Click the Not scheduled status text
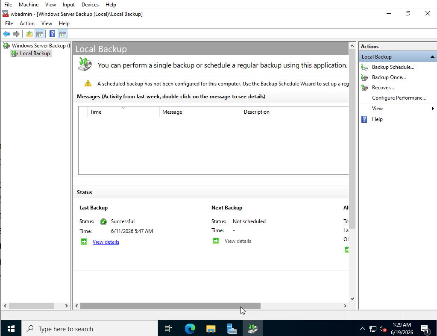437x336 pixels. point(249,221)
